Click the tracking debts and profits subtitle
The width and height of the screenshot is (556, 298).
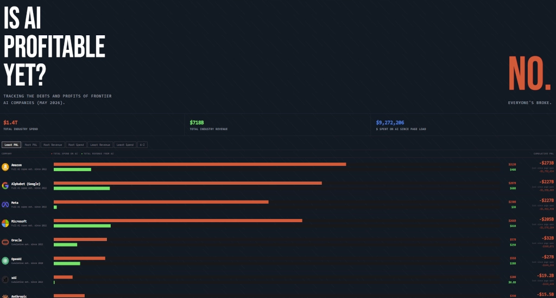(58, 100)
